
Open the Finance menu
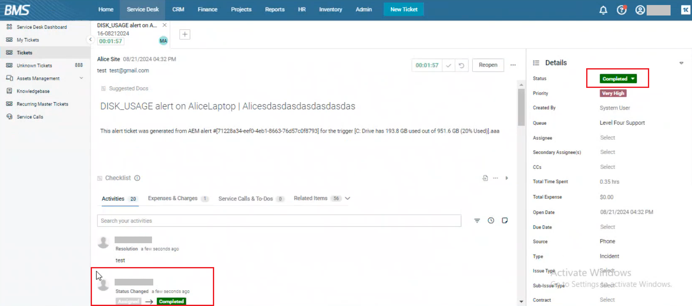(207, 9)
